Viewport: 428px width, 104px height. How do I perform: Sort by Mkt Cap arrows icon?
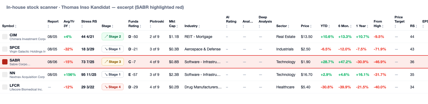(x=177, y=26)
